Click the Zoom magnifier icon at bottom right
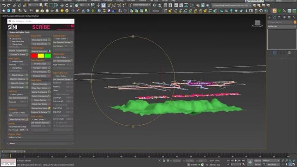This screenshot has height=167, width=297. [x=283, y=161]
